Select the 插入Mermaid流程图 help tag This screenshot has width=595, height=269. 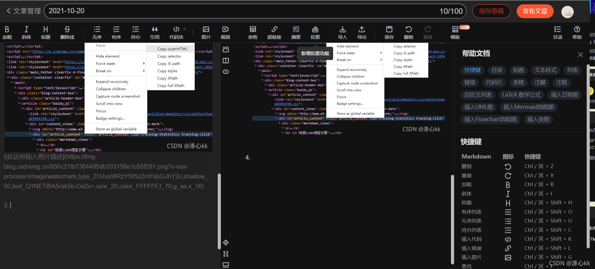529,107
